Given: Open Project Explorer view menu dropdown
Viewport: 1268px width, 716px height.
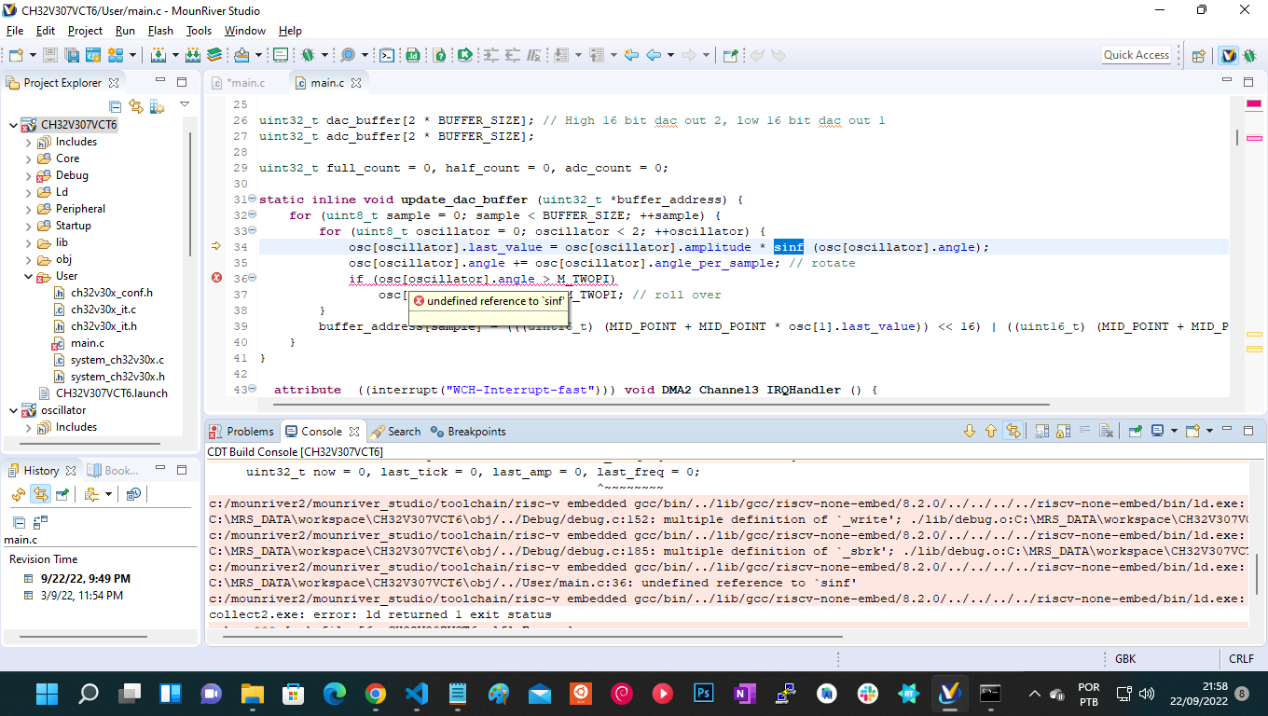Looking at the screenshot, I should pyautogui.click(x=185, y=105).
